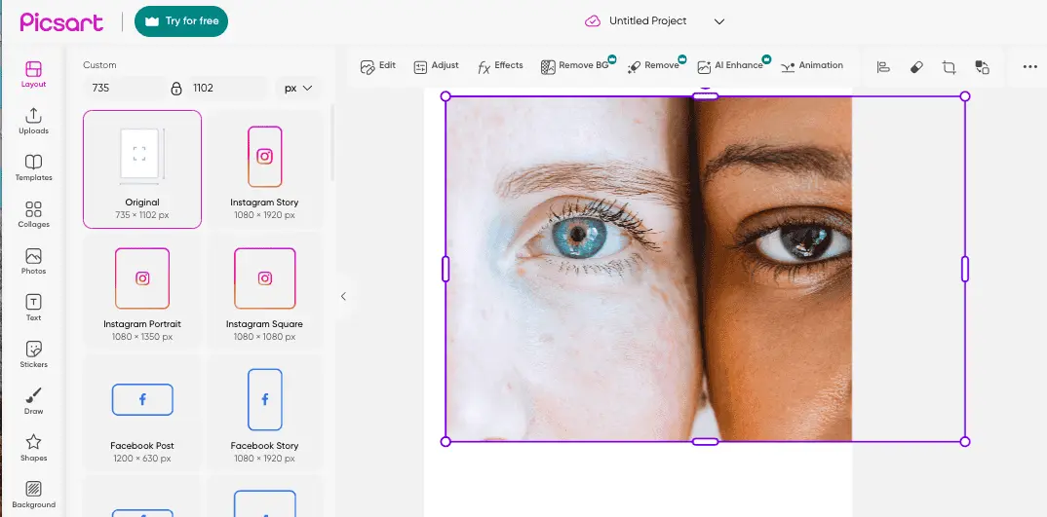Click the cloud save icon beside project name
This screenshot has width=1047, height=517.
point(593,21)
